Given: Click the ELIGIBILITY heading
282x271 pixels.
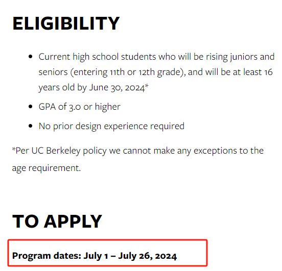Looking at the screenshot, I should point(66,23).
